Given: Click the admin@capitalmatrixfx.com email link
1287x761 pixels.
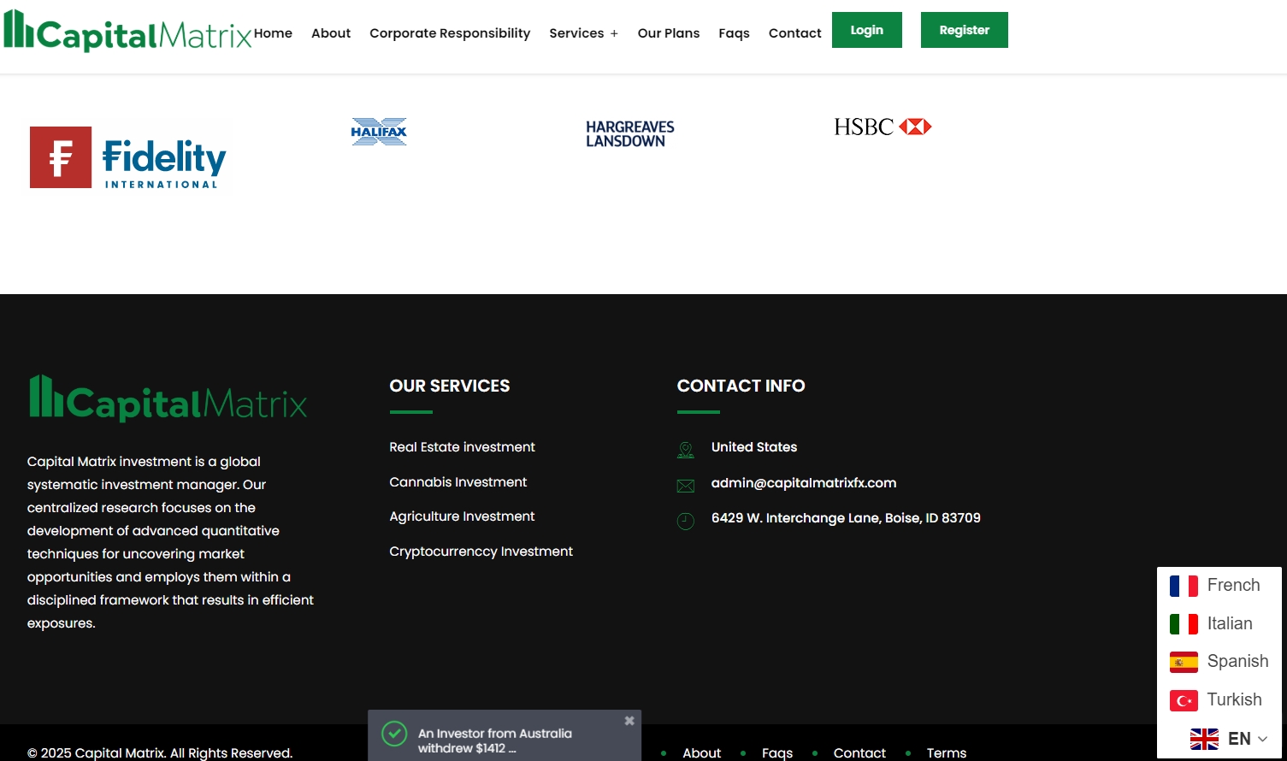Looking at the screenshot, I should 804,483.
